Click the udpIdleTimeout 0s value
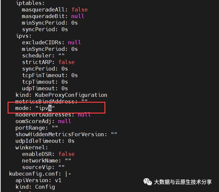 (71, 141)
